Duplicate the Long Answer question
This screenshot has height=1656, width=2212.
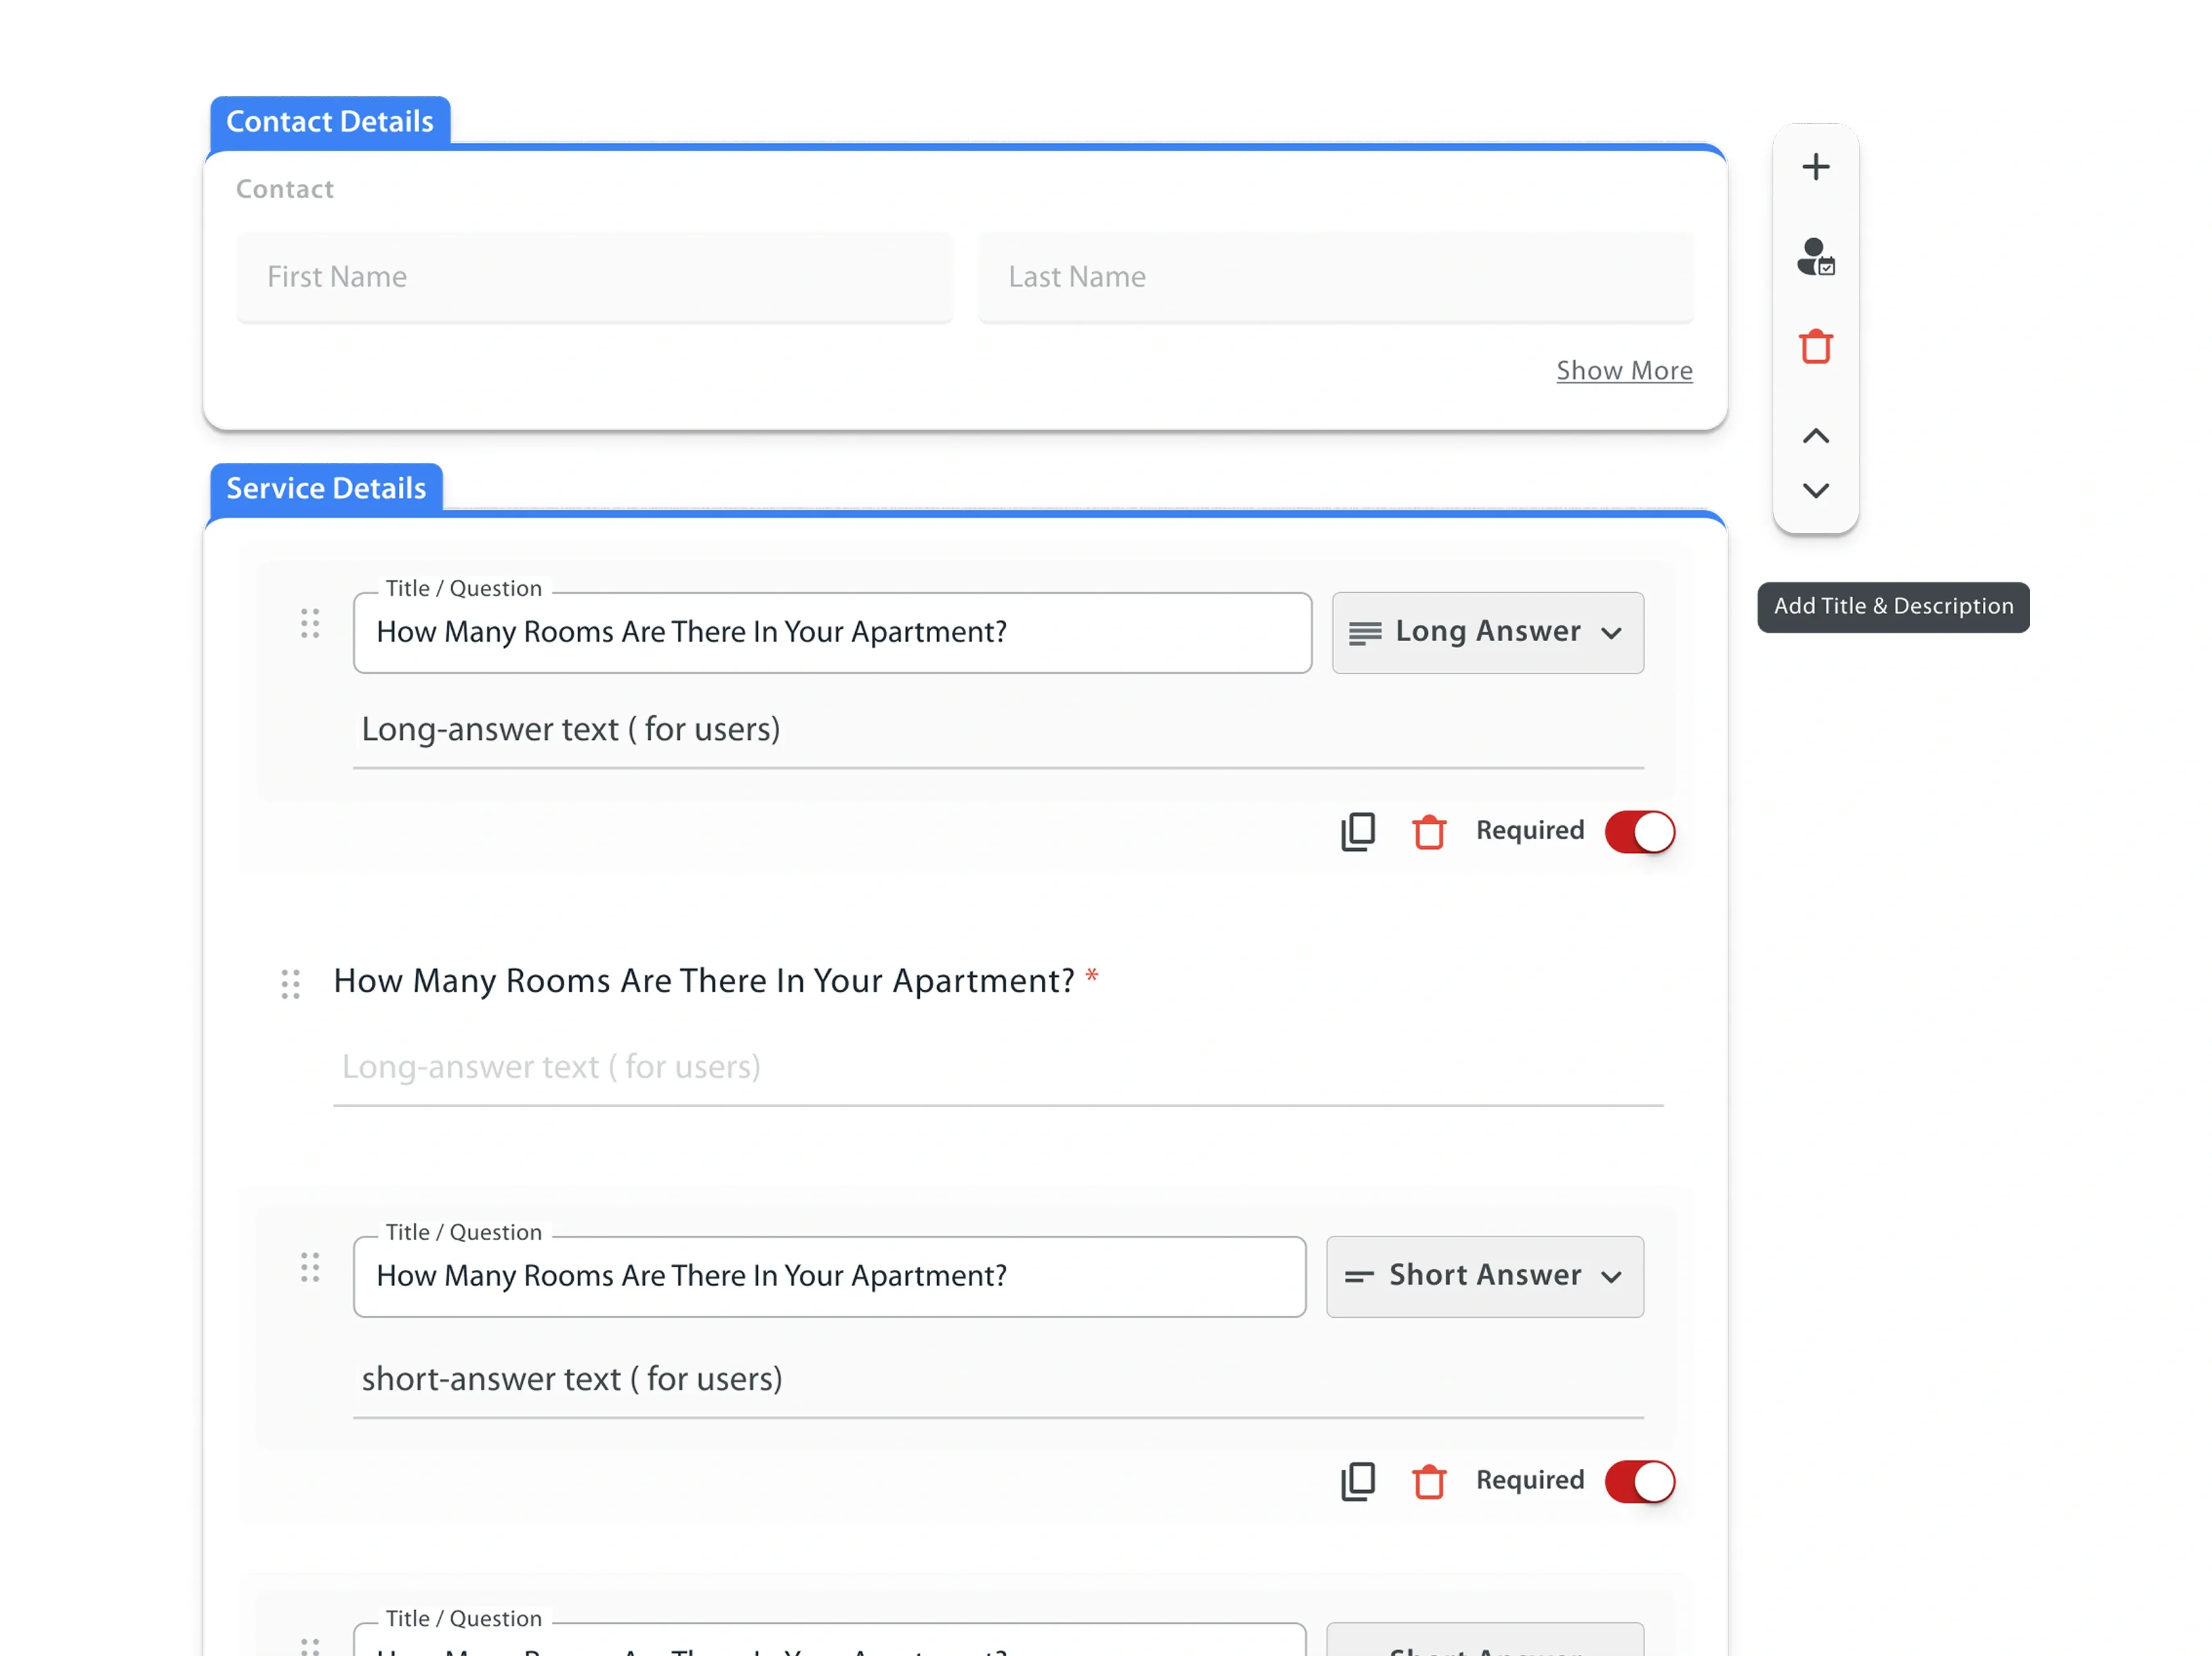pos(1357,831)
